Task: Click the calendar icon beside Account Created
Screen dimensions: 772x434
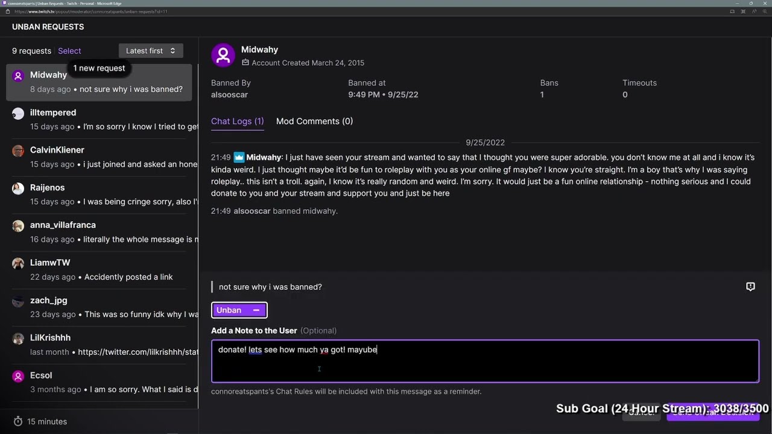Action: point(245,63)
